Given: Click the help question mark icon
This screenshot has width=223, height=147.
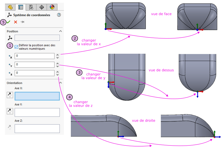Looking at the screenshot, I should tap(59, 15).
